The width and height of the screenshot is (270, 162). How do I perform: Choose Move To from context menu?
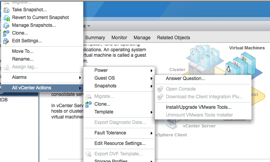23,51
